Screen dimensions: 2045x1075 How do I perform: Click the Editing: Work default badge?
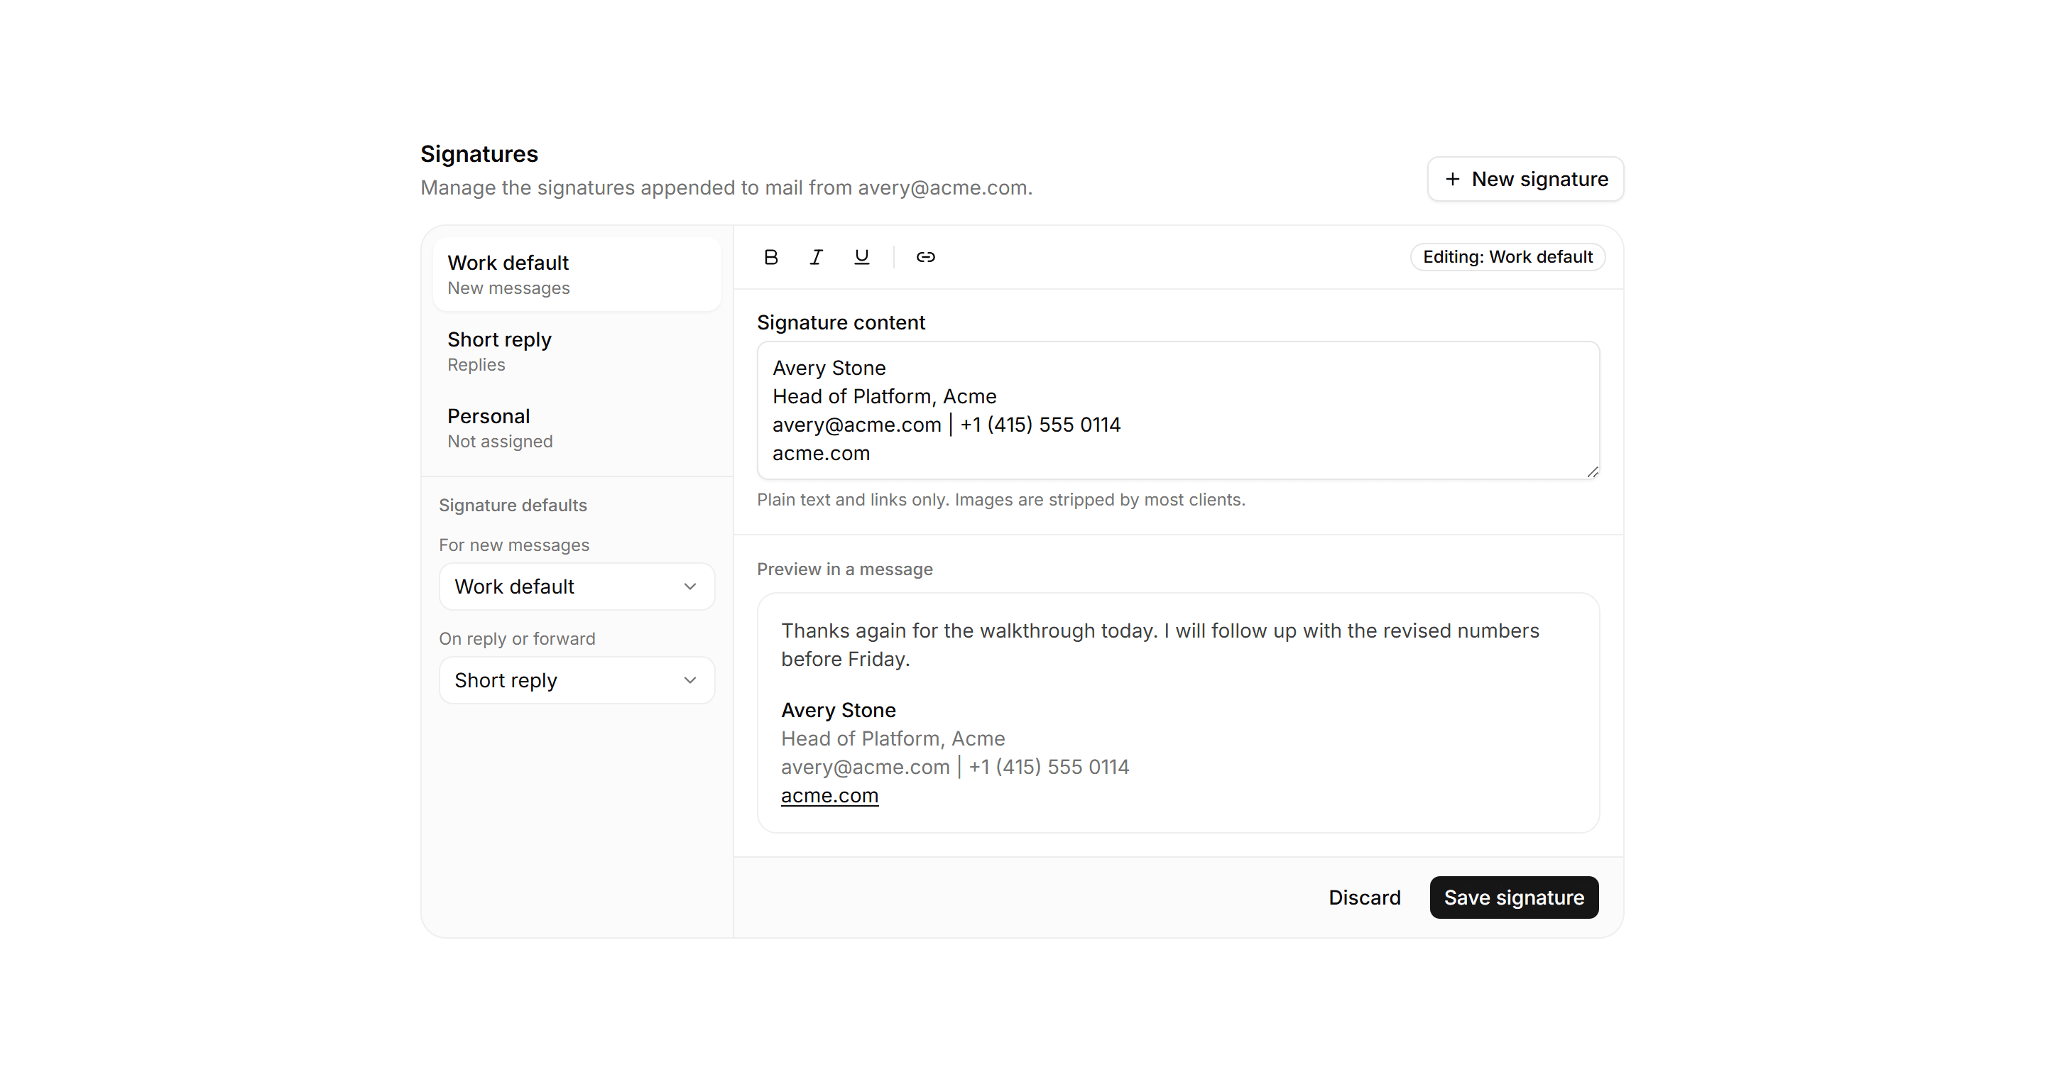tap(1507, 257)
